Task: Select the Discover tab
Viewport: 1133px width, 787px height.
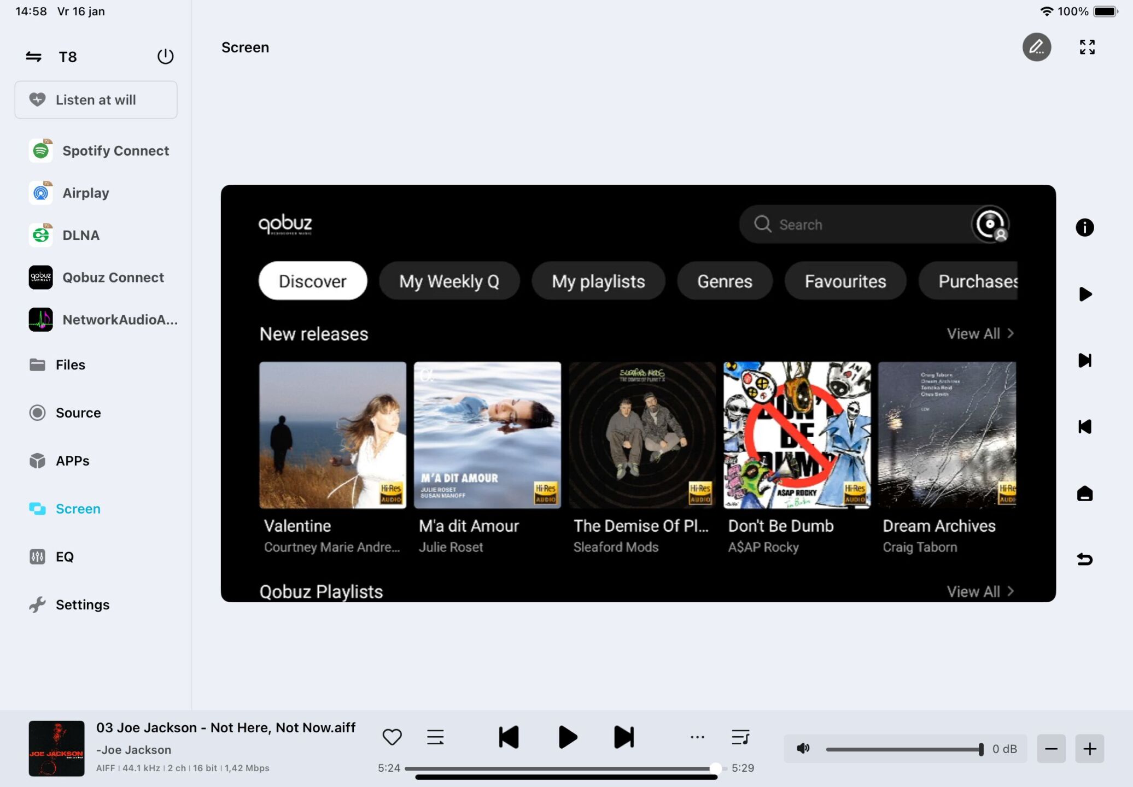Action: [313, 281]
